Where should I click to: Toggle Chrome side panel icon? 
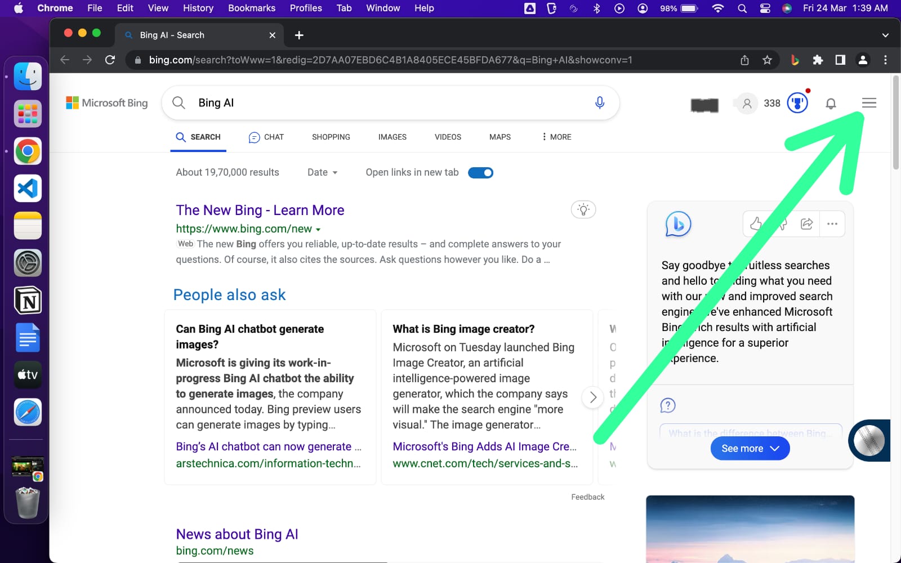click(x=840, y=60)
